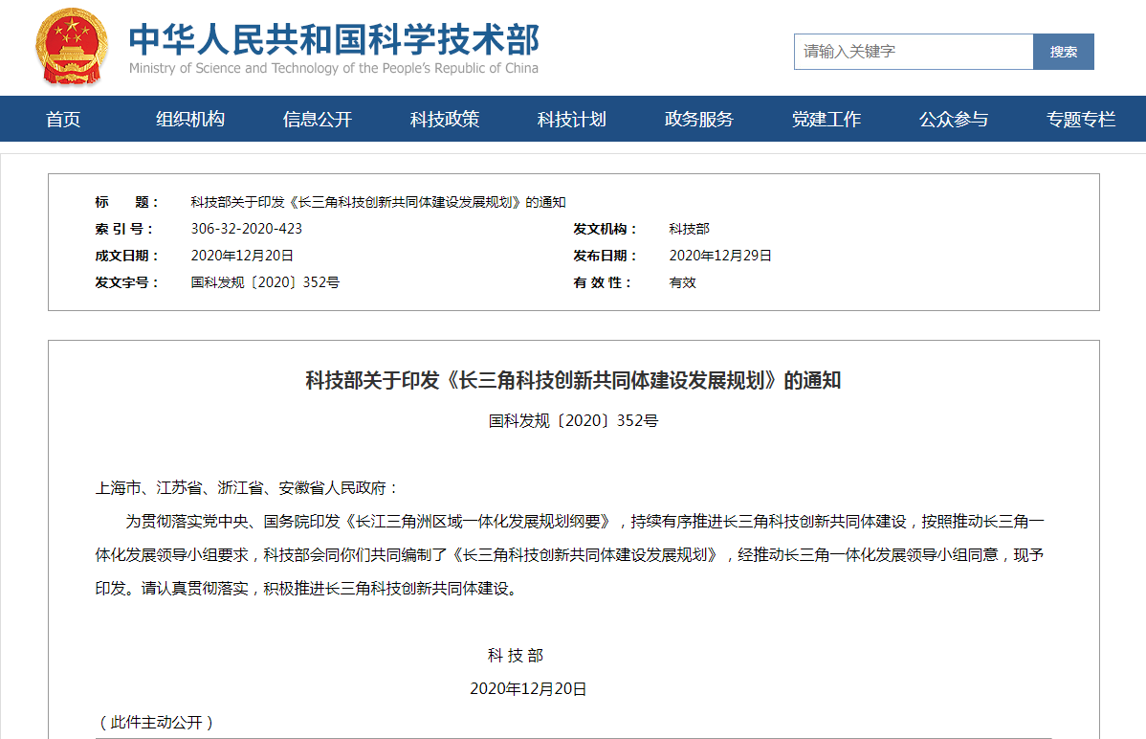Click the document number 国科发规〔2020〕352号 in metadata
The image size is (1146, 739).
click(265, 282)
